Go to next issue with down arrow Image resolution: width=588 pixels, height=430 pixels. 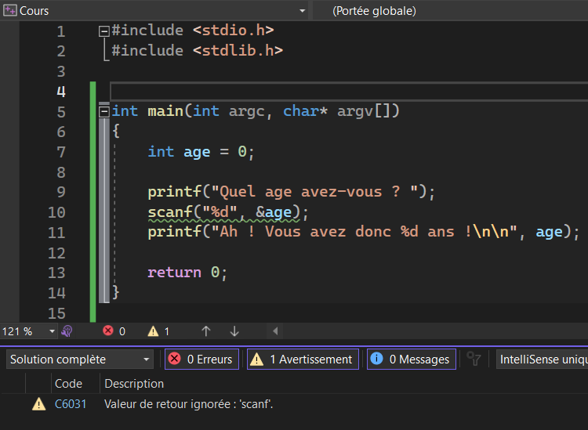point(234,331)
